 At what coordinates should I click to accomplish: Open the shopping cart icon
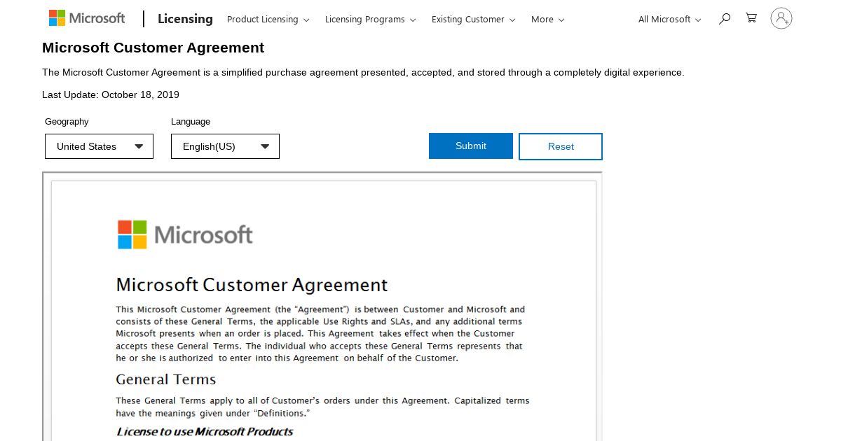click(751, 19)
